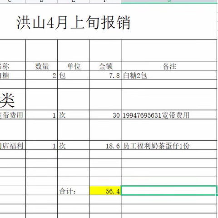The image size is (218, 218).
Task: Select remark 员工福利奶茶蛋仔1份
Action: (169, 145)
